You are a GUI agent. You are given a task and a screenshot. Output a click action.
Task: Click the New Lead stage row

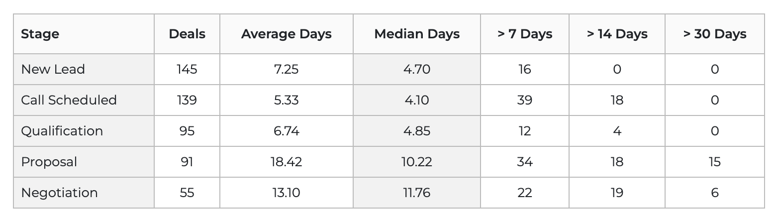(53, 69)
